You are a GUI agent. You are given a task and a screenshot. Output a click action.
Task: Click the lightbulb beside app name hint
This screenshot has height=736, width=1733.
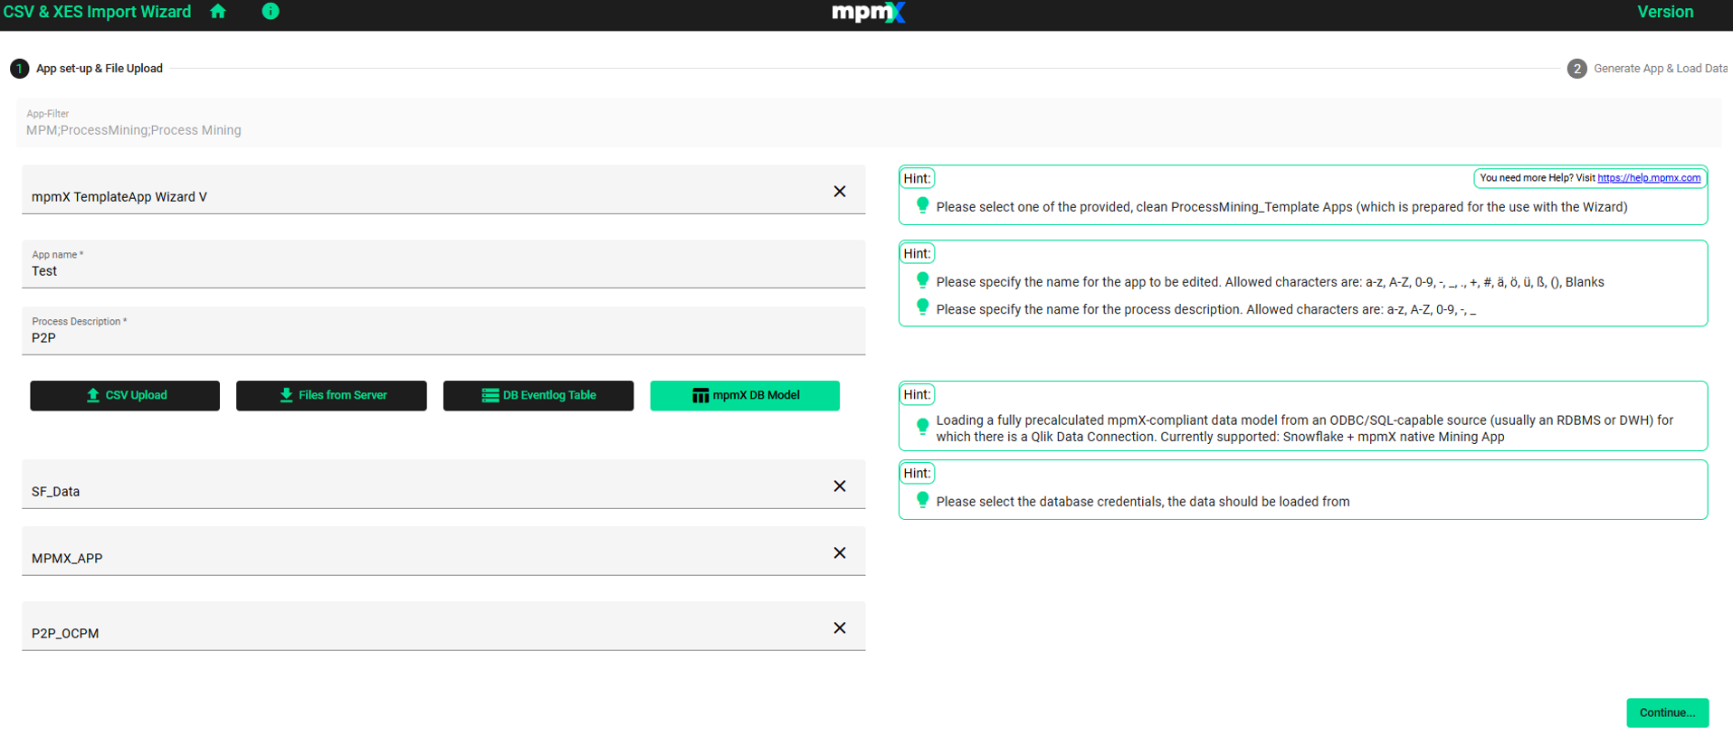click(x=922, y=280)
